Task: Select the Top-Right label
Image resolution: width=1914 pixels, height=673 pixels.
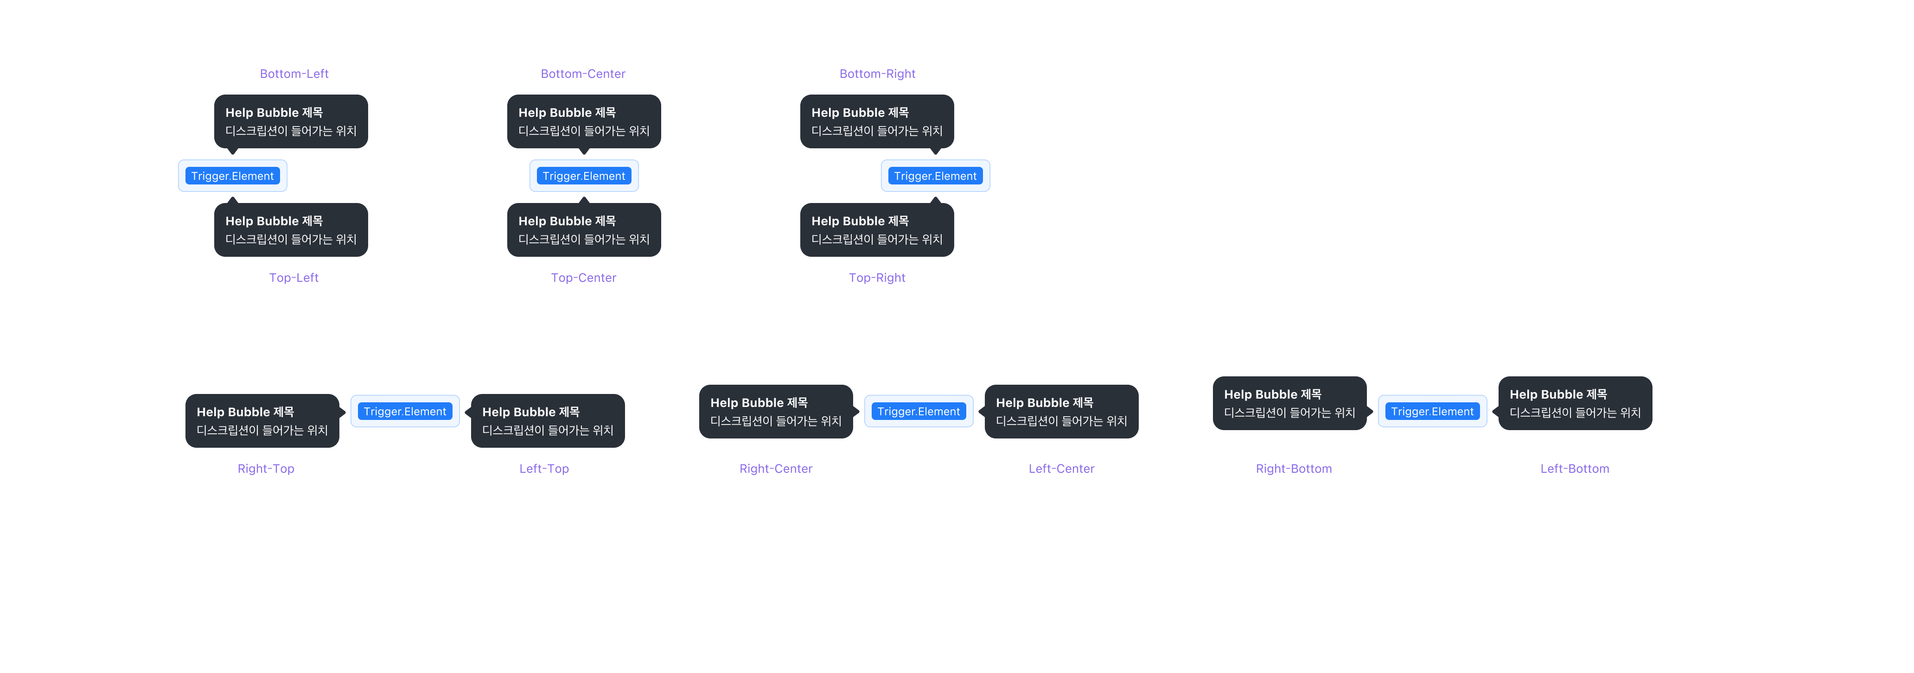Action: tap(877, 278)
